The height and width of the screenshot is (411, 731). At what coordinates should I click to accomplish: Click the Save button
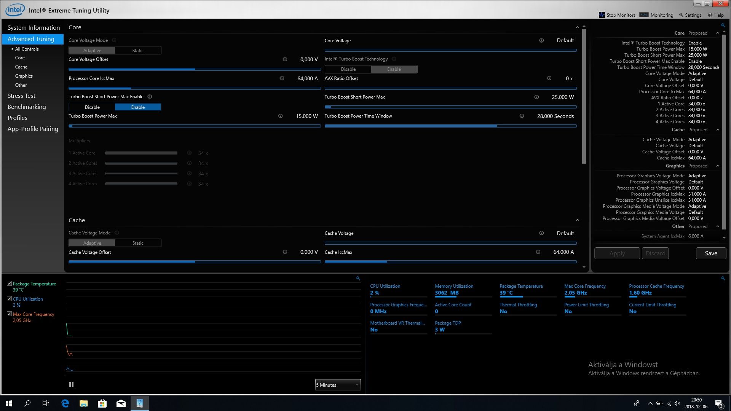[711, 253]
